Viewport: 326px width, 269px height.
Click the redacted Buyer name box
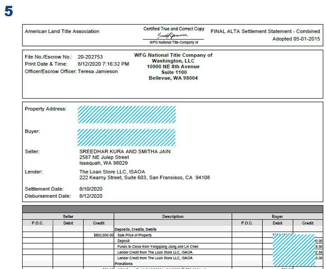[127, 137]
